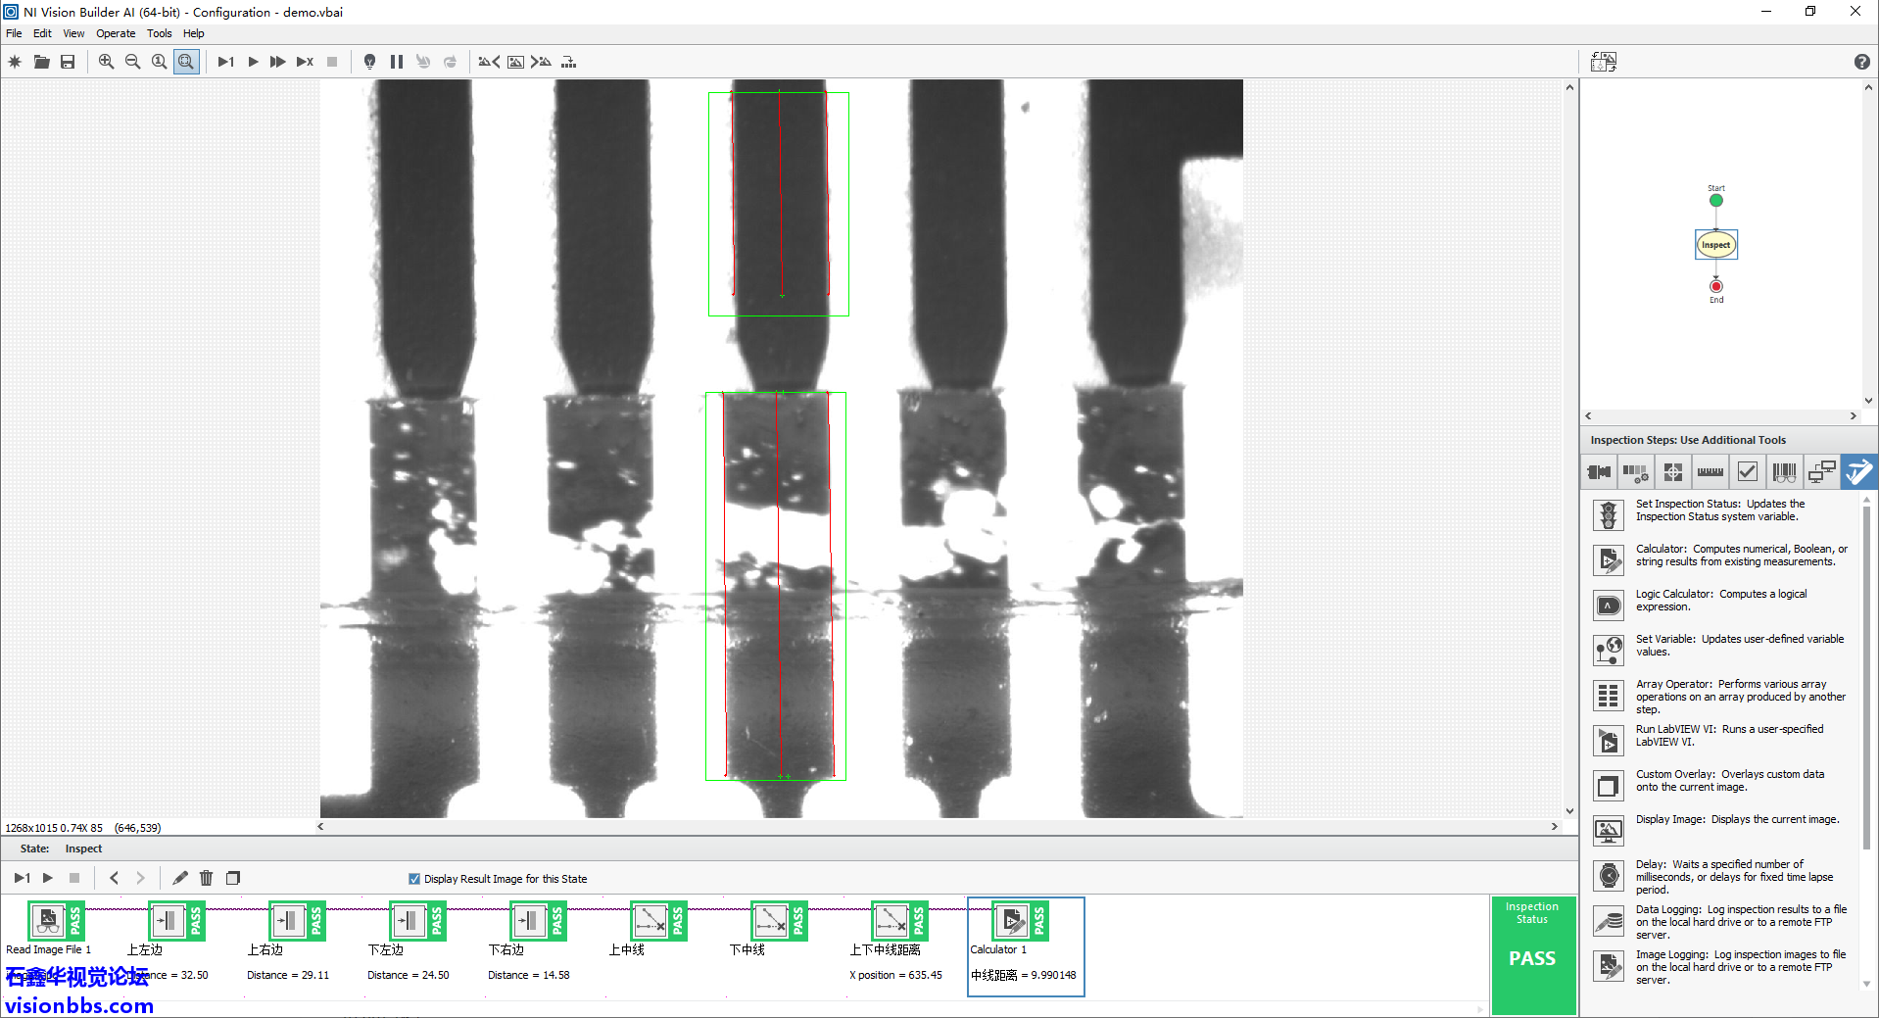Click the Save floppy disk icon
The width and height of the screenshot is (1879, 1018).
point(68,62)
